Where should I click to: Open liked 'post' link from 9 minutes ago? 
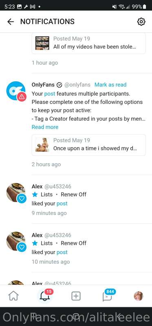pyautogui.click(x=62, y=203)
